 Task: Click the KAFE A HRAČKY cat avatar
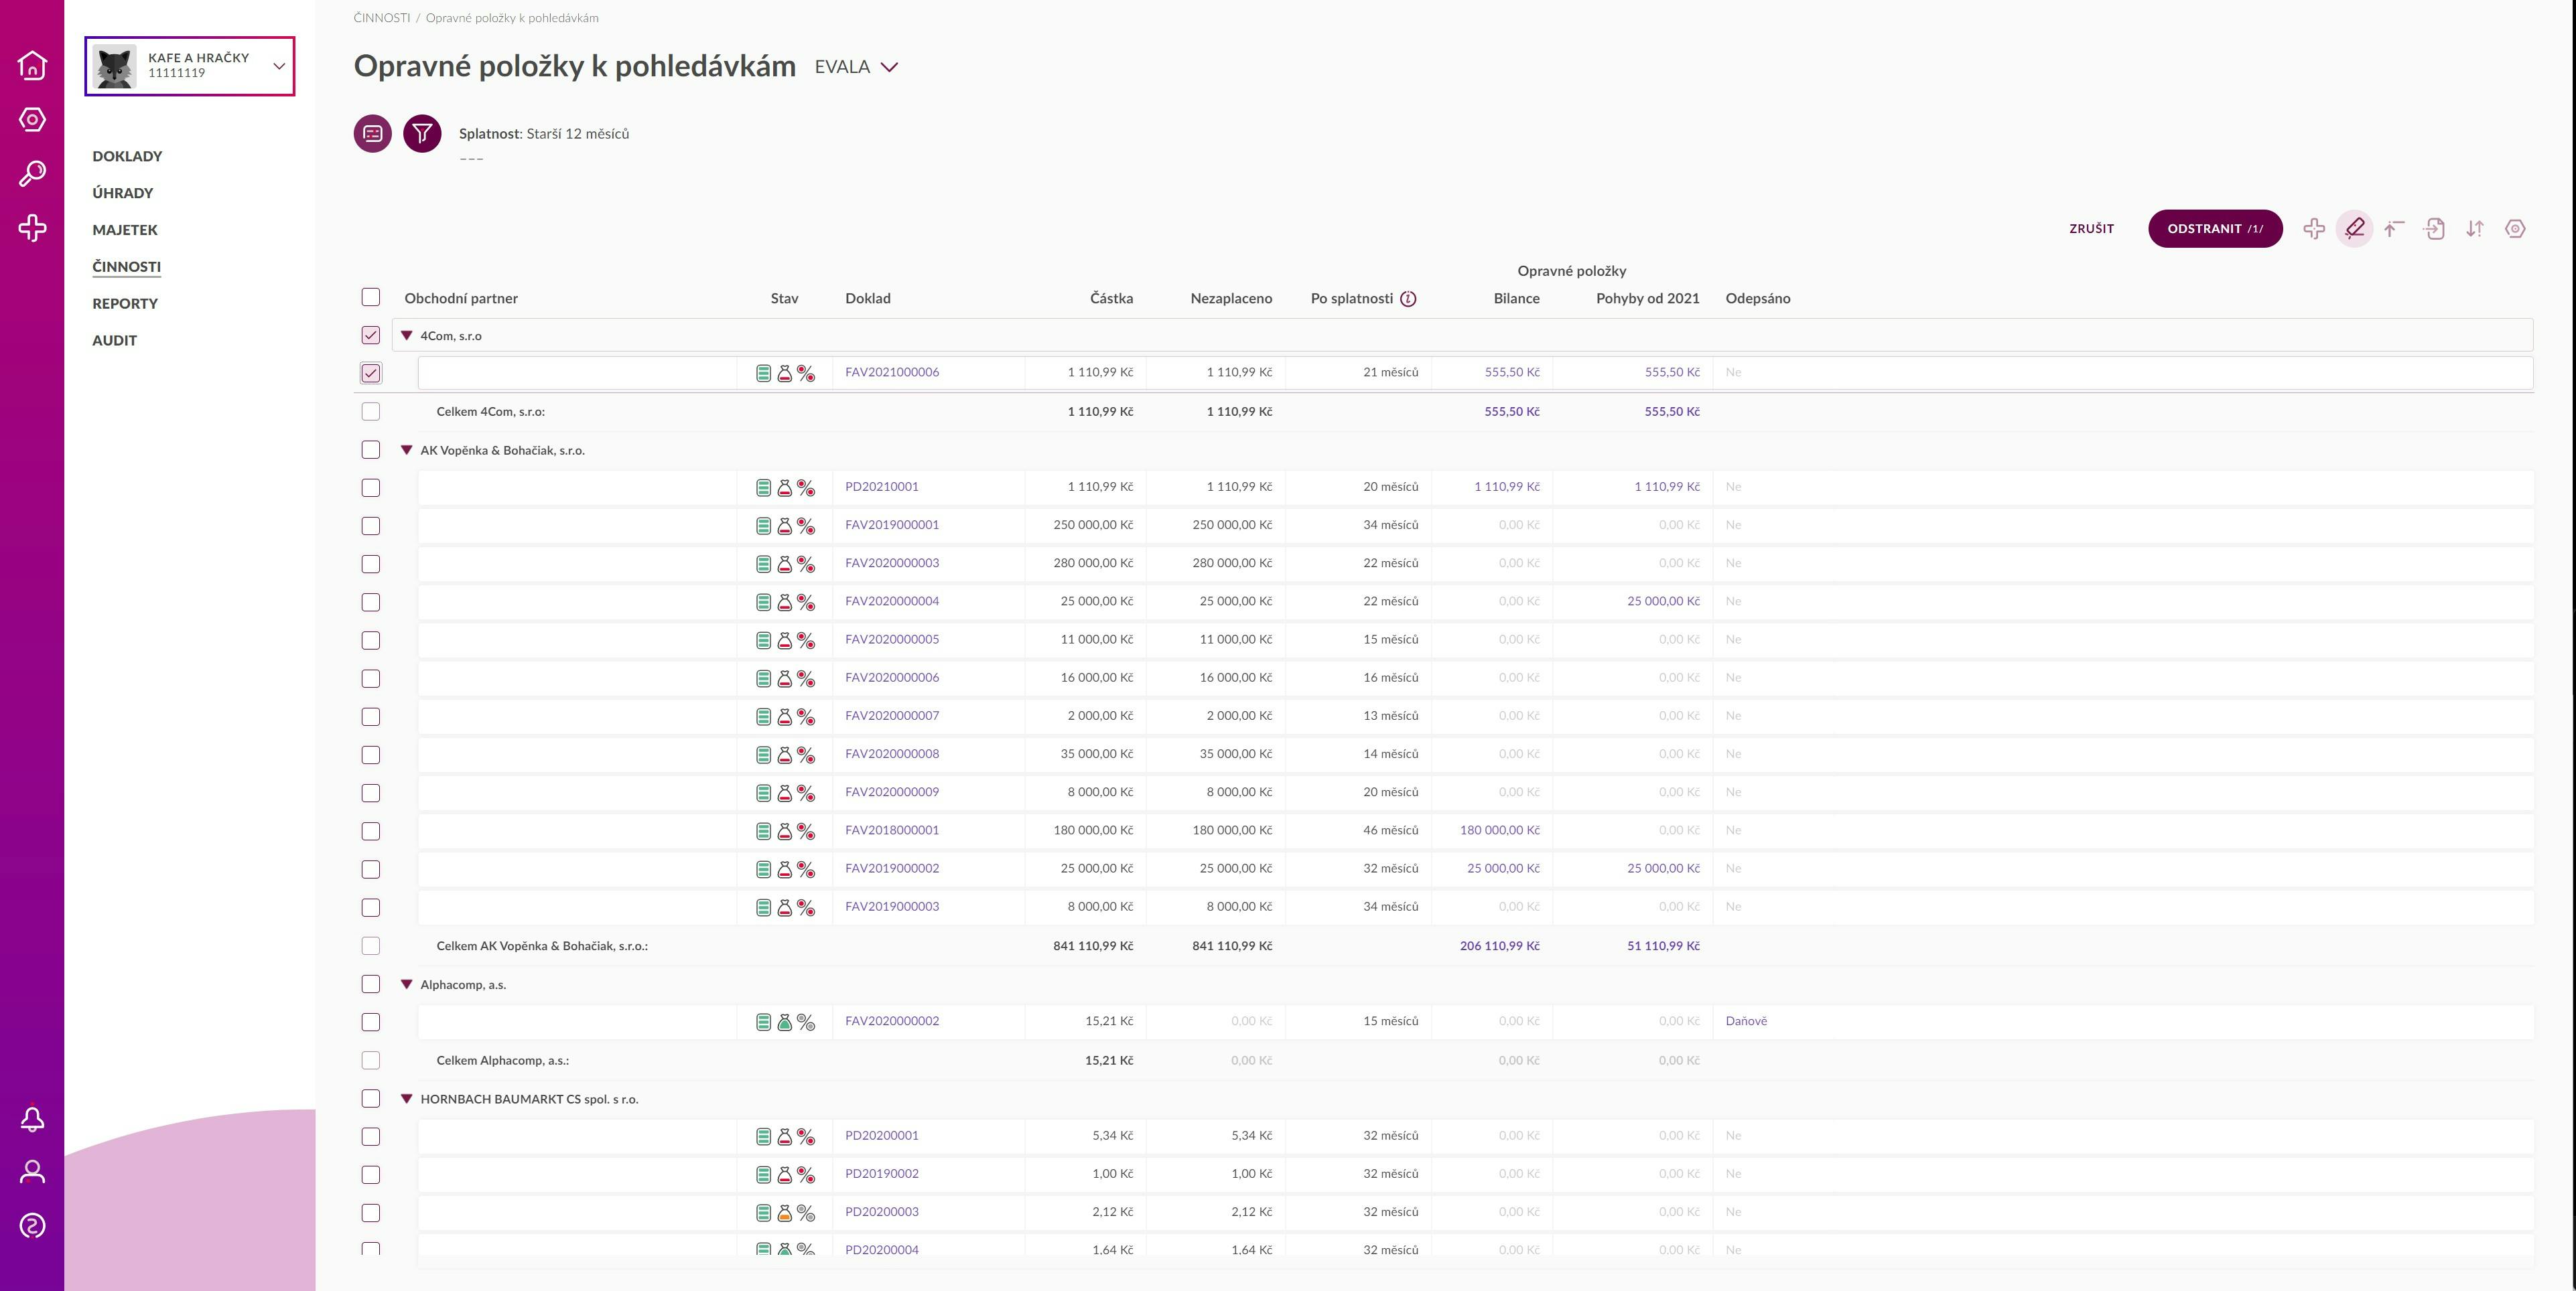(115, 67)
